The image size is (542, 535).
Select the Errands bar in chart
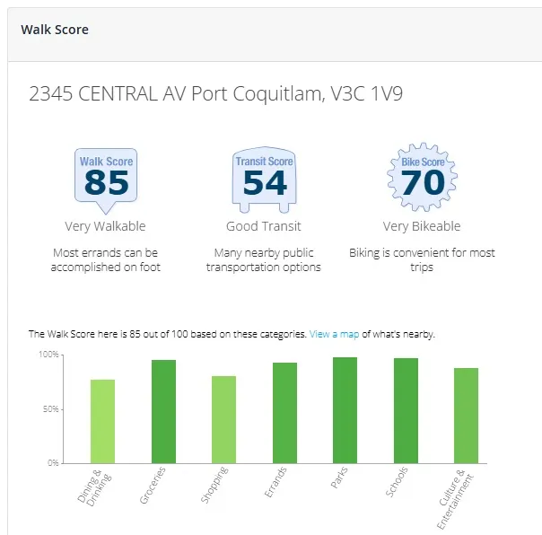coord(284,413)
